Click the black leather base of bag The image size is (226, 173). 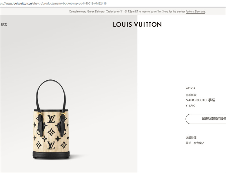pos(51,155)
